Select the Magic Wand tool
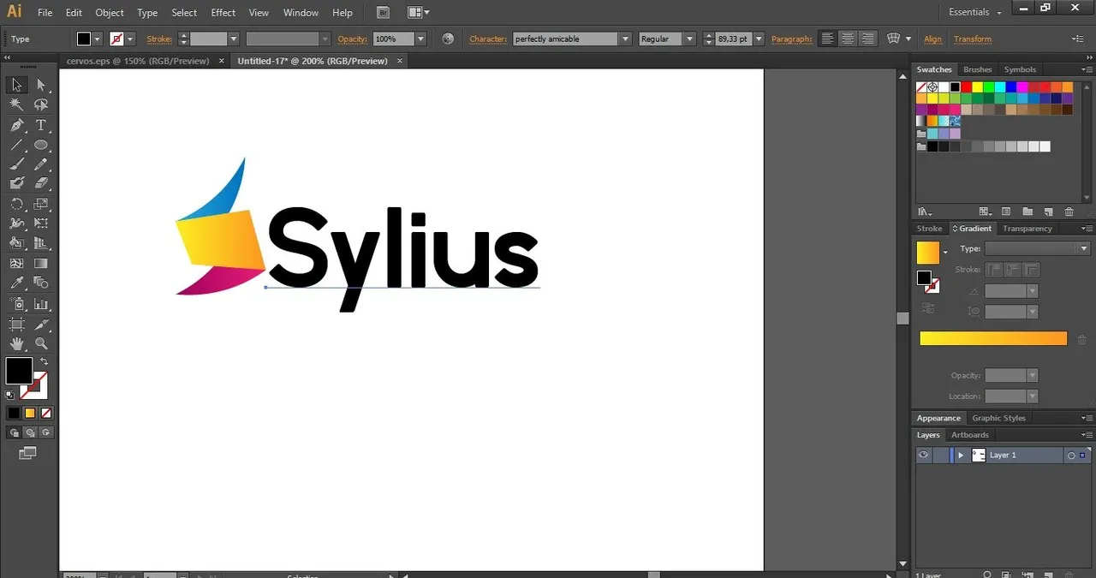 click(16, 104)
